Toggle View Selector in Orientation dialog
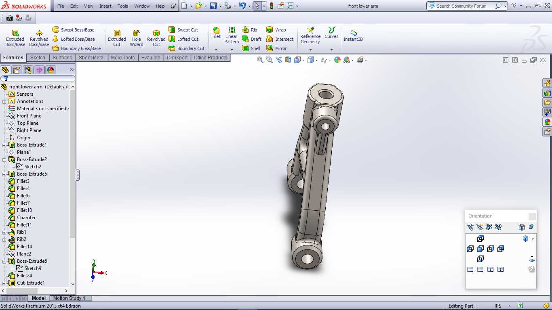The image size is (552, 310). coord(522,227)
